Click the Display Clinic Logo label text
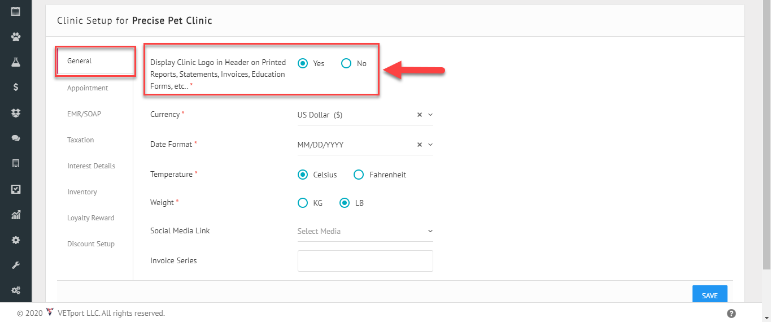Image resolution: width=771 pixels, height=322 pixels. coord(218,74)
